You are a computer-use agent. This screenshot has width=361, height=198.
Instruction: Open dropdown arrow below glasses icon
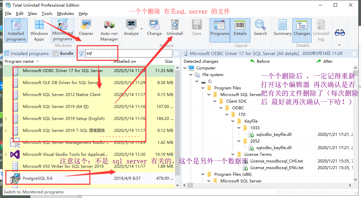click(339, 45)
